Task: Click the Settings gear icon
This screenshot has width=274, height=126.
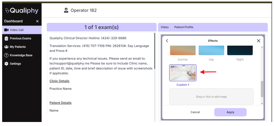Action: pos(6,64)
